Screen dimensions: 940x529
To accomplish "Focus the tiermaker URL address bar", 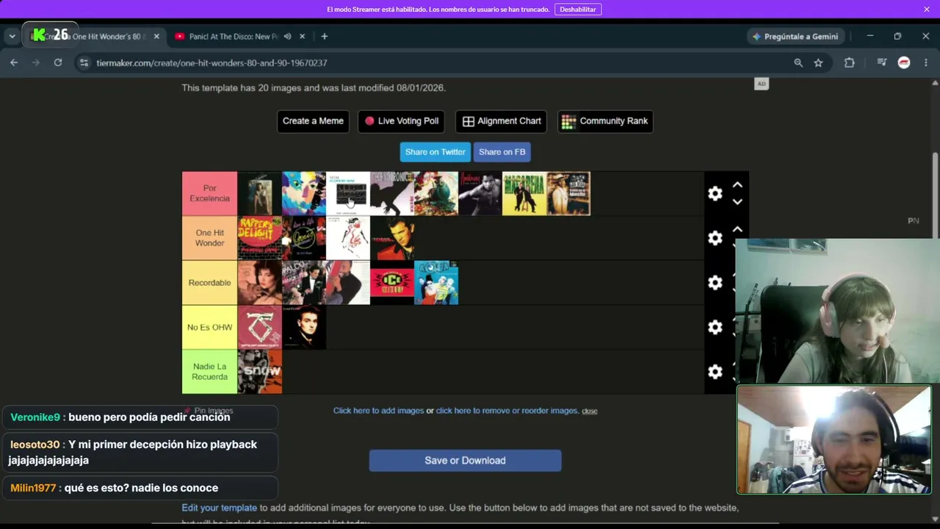I will pyautogui.click(x=433, y=62).
